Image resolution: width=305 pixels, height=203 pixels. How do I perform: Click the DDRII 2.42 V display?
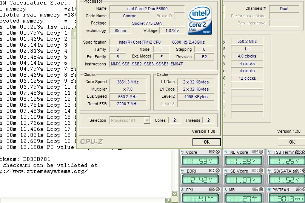(x=200, y=180)
